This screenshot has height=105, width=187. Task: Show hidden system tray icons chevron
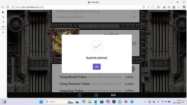[145, 102]
